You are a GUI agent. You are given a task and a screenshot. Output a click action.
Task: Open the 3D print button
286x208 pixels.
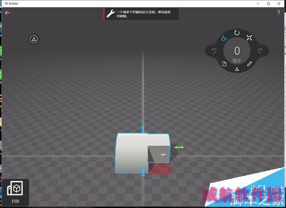point(15,192)
